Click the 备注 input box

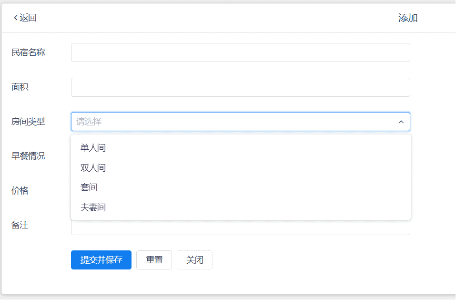(240, 228)
